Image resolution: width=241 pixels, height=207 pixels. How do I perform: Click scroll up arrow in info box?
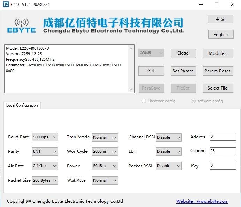tap(131, 48)
